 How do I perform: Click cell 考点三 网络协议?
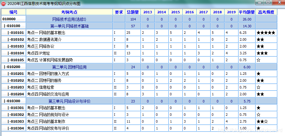click(x=69, y=47)
